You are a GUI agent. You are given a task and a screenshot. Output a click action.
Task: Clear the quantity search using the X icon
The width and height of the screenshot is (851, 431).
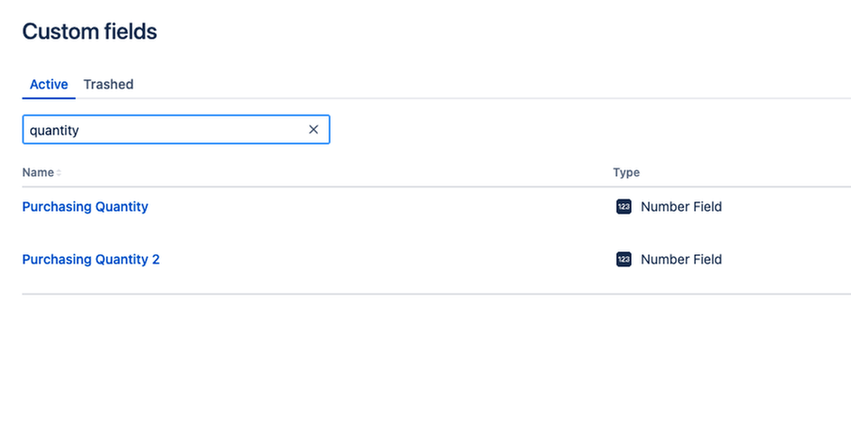pos(313,130)
